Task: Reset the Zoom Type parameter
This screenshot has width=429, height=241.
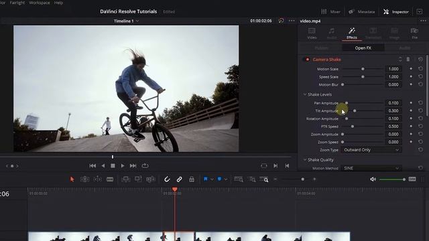Action: tap(420, 150)
